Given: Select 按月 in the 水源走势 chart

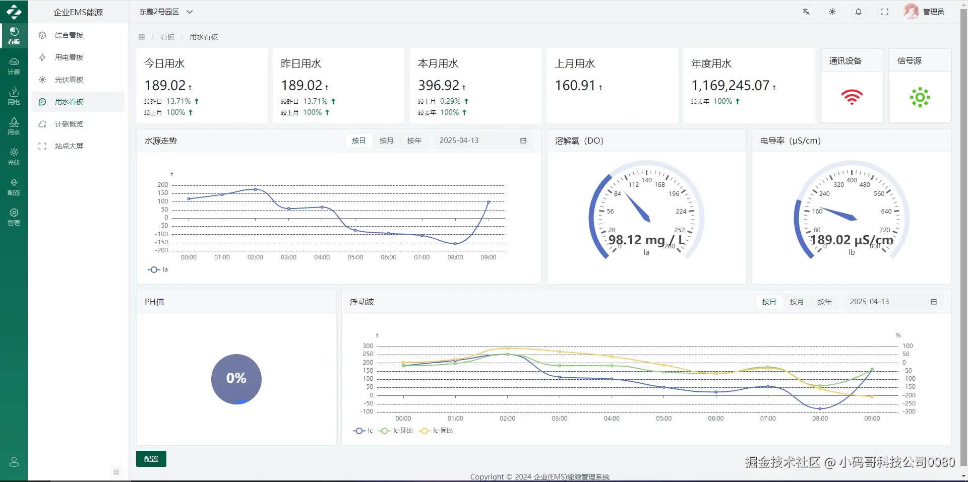Looking at the screenshot, I should click(x=386, y=141).
